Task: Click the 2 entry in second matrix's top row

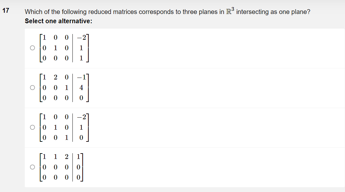Action: pyautogui.click(x=56, y=77)
